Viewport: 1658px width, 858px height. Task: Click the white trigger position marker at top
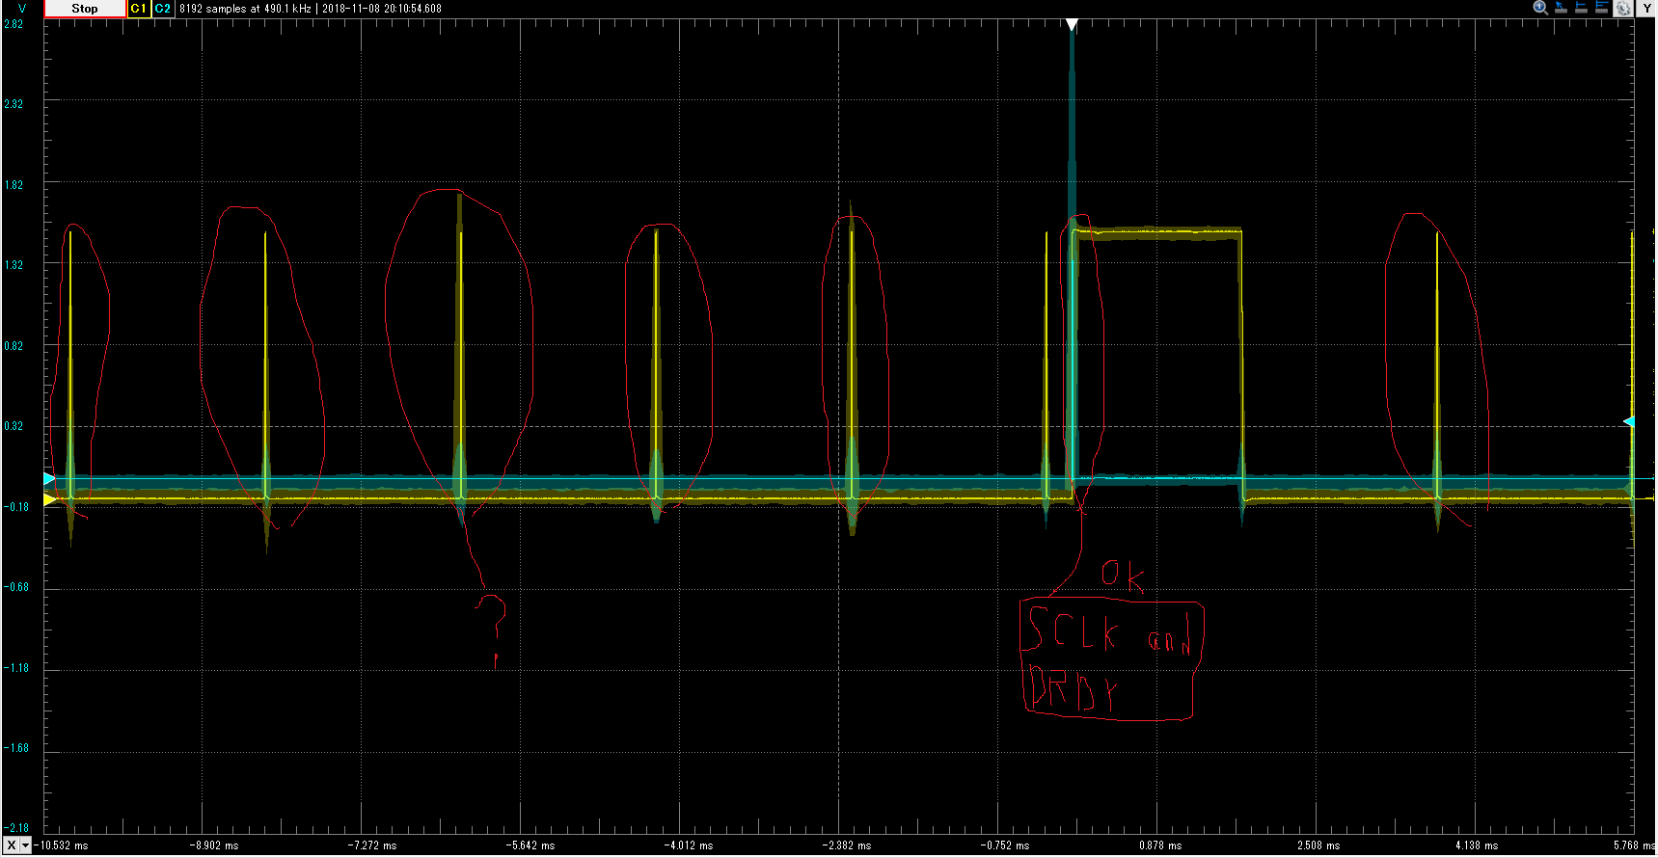pyautogui.click(x=1072, y=25)
